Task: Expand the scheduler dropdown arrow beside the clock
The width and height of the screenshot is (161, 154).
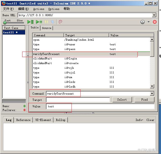Action: pyautogui.click(x=148, y=22)
